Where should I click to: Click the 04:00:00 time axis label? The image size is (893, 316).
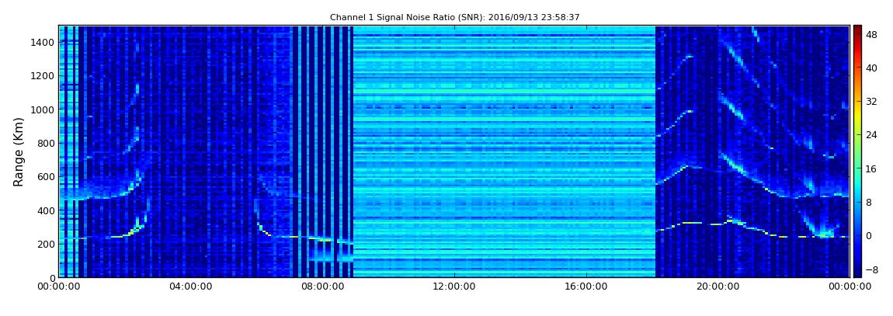191,287
